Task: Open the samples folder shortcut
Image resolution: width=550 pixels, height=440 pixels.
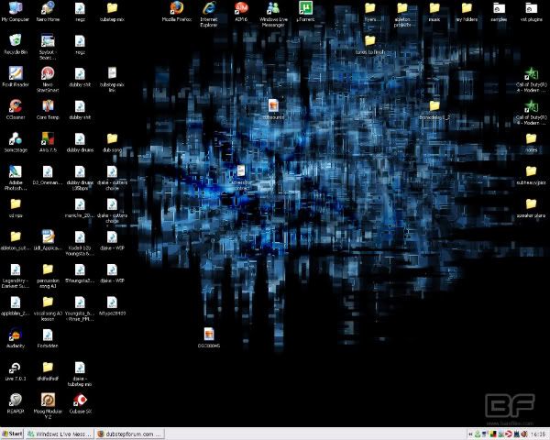Action: (x=499, y=12)
